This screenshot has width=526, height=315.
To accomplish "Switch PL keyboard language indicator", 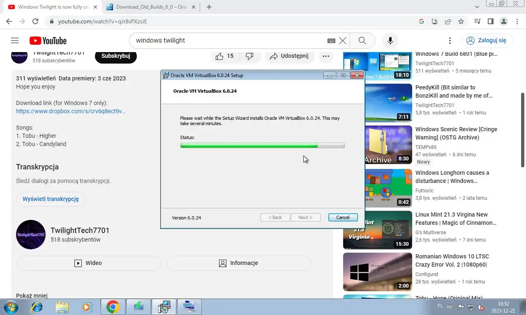I will tap(441, 306).
